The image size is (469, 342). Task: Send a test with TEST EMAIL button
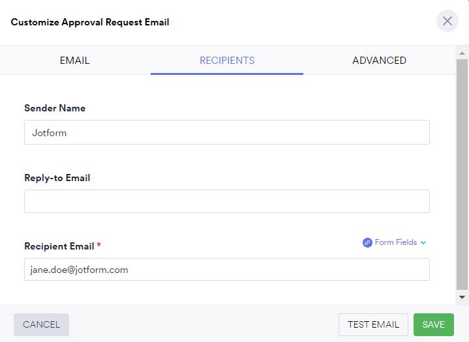click(x=373, y=324)
